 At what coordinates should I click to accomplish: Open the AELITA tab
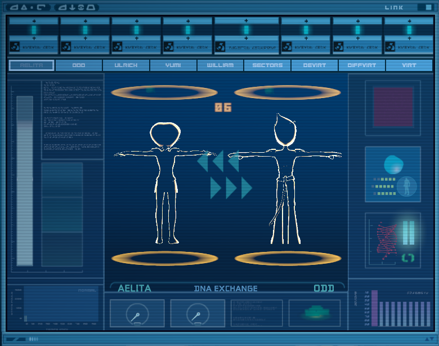(32, 65)
